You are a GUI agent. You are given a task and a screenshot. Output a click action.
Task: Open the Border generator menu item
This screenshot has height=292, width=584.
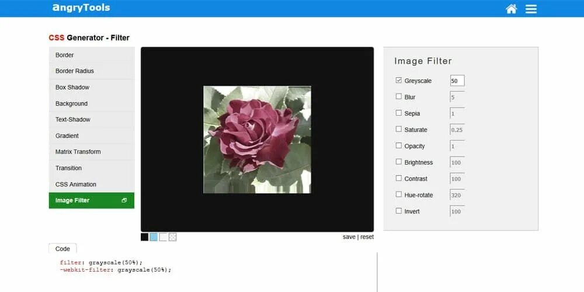pyautogui.click(x=92, y=55)
